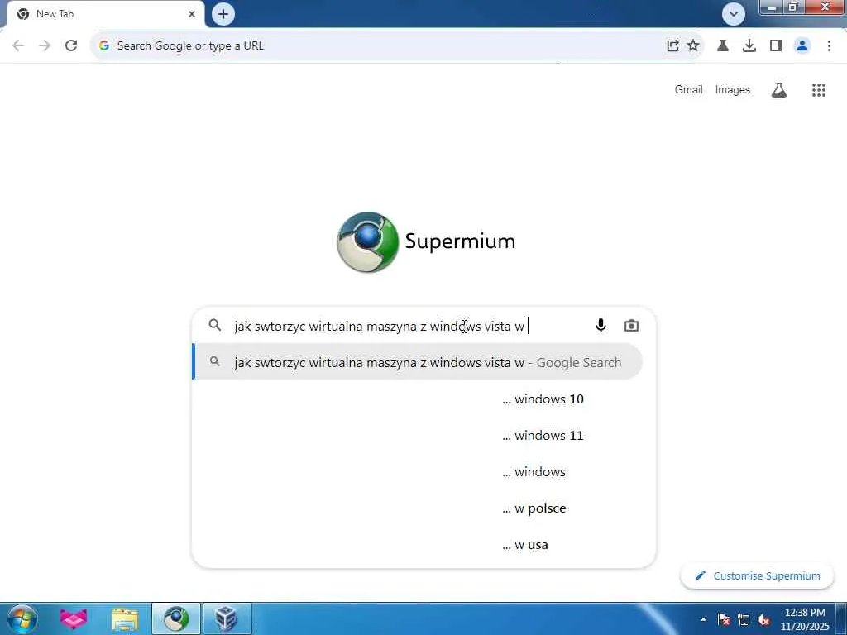
Task: Open a new tab with plus button
Action: pos(223,14)
